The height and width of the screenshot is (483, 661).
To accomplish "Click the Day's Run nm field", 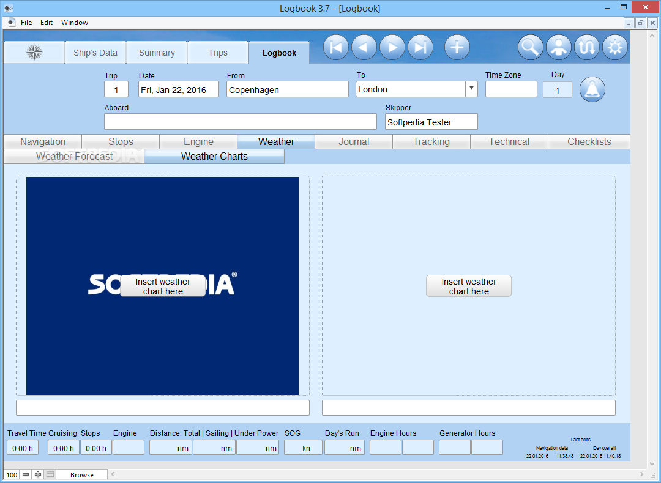I will coord(345,447).
